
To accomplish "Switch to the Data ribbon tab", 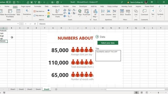I will [47, 6].
